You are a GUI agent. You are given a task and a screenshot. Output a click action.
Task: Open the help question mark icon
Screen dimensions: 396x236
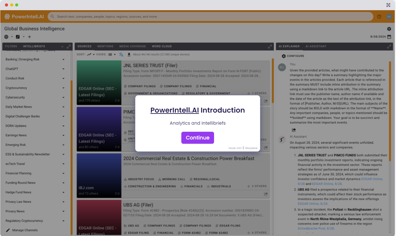379,17
